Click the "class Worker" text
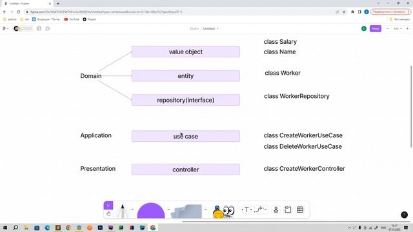The height and width of the screenshot is (232, 413). click(283, 73)
